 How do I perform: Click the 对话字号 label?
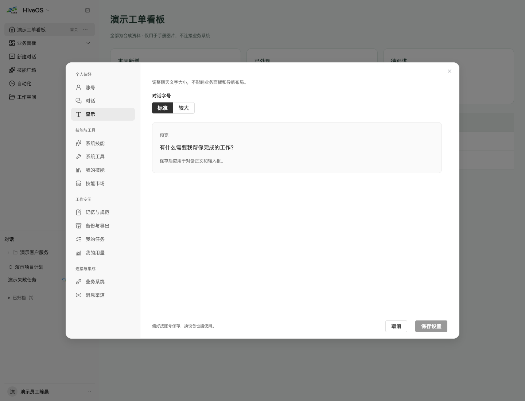tap(162, 96)
